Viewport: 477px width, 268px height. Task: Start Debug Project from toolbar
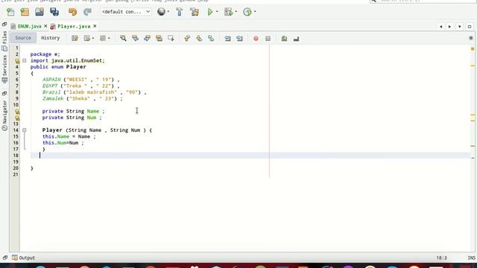[x=228, y=12]
